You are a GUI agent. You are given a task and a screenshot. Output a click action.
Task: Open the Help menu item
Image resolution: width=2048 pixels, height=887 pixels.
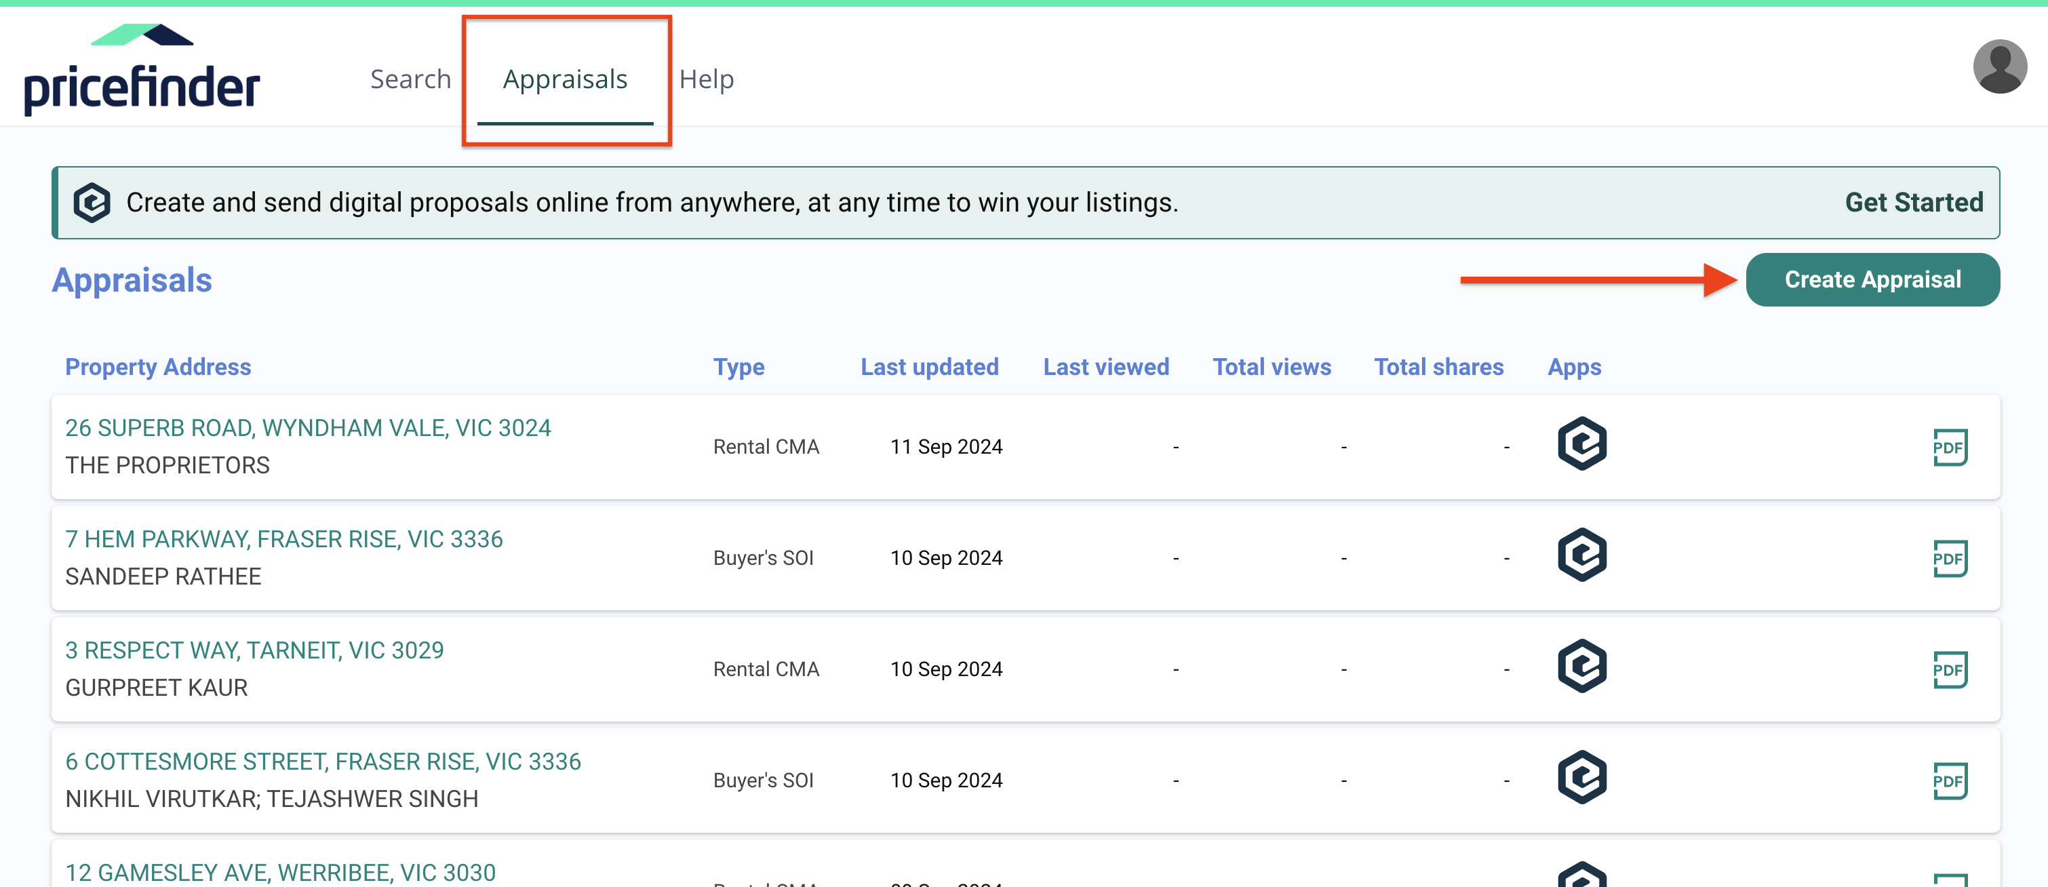706,79
